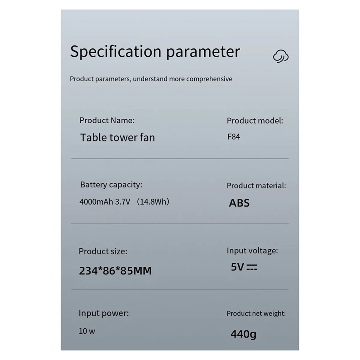Click the Input power label
Viewport: 360px width, 360px height.
pyautogui.click(x=103, y=313)
